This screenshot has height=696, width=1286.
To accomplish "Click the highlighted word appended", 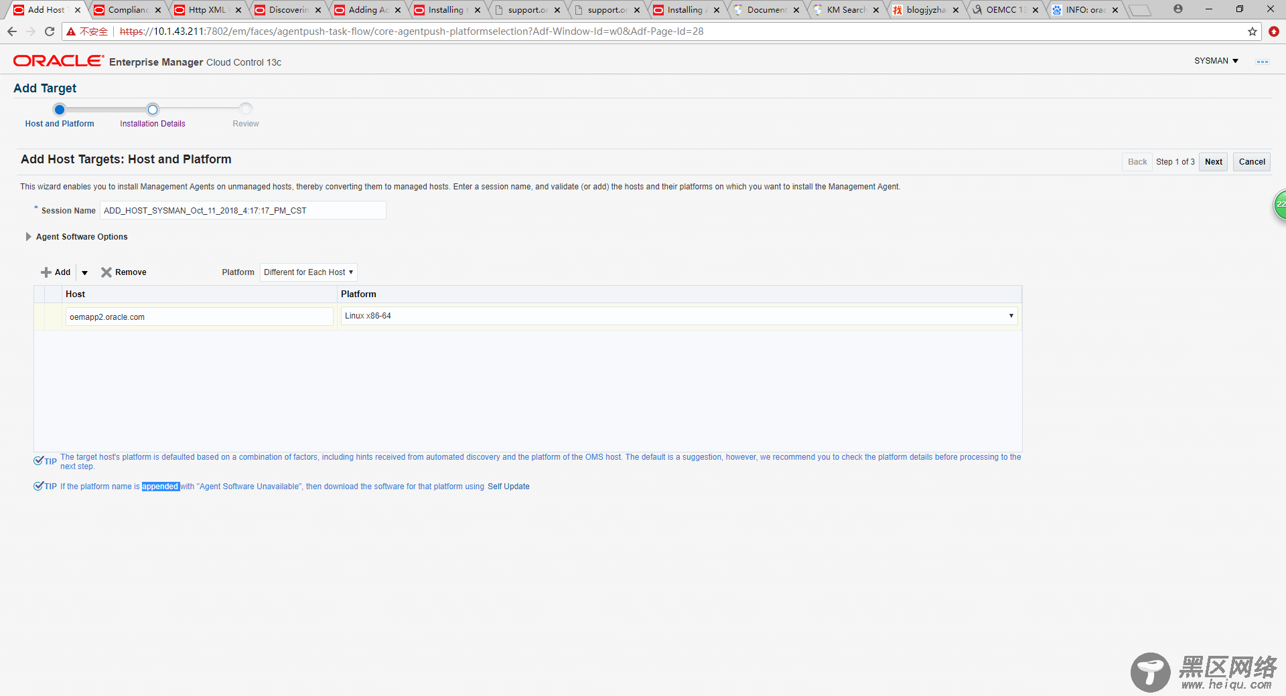I will tap(160, 487).
